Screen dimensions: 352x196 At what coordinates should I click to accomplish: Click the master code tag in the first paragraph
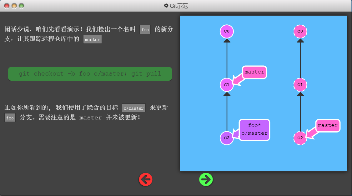click(x=93, y=39)
